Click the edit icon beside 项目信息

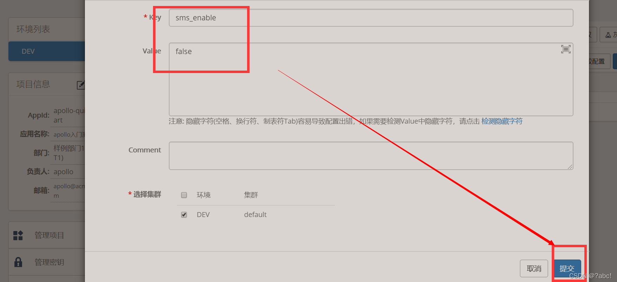click(x=81, y=85)
